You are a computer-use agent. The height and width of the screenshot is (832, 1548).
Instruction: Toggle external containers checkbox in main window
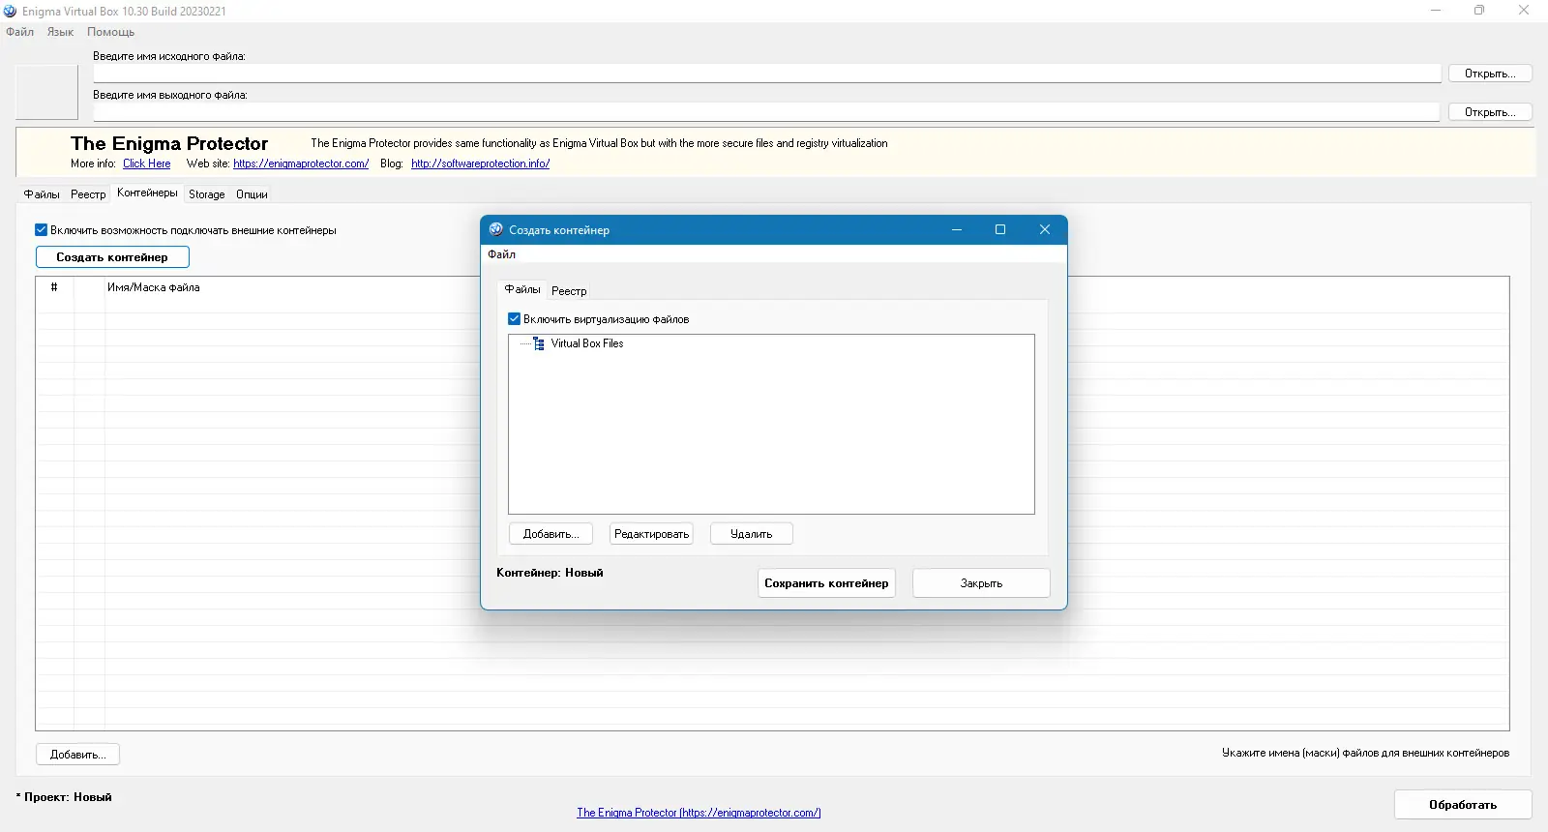tap(42, 230)
